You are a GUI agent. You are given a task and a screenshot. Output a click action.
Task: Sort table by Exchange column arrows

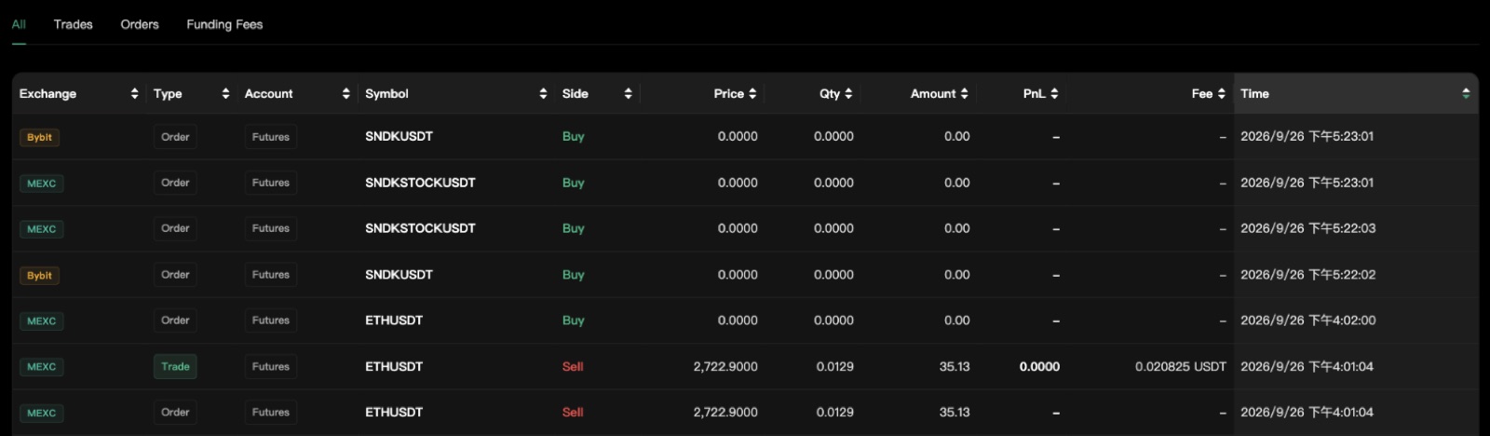pos(134,93)
